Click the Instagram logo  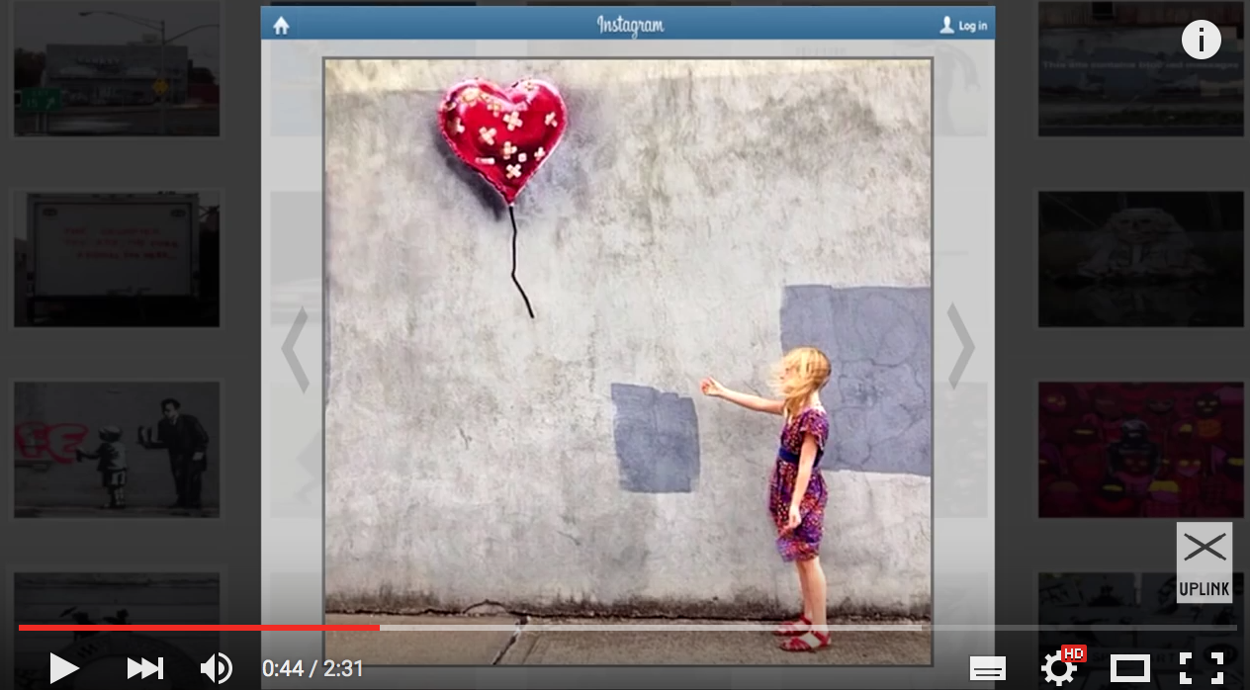pyautogui.click(x=629, y=25)
